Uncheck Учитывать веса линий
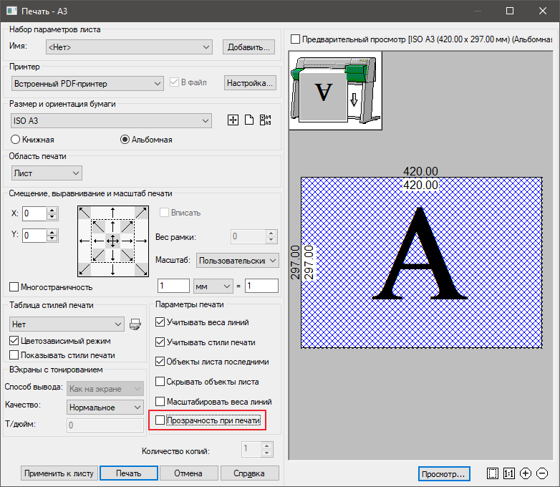Image resolution: width=560 pixels, height=487 pixels. point(160,322)
